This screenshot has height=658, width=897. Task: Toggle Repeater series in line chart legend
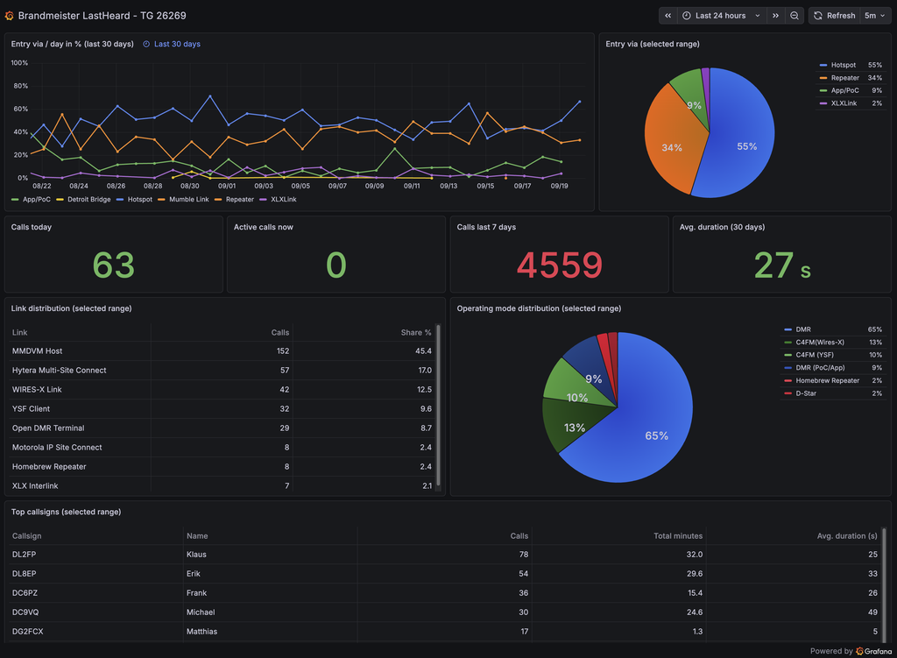pyautogui.click(x=234, y=200)
